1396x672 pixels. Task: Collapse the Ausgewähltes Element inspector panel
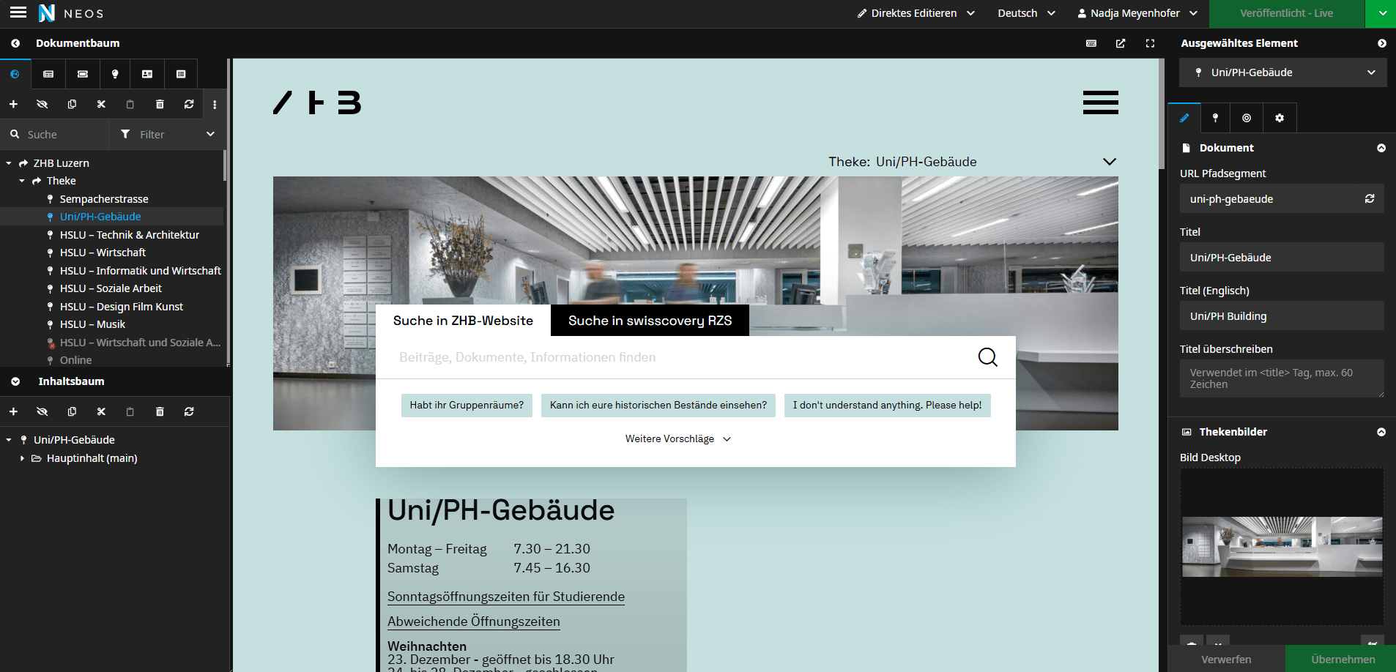point(1382,43)
